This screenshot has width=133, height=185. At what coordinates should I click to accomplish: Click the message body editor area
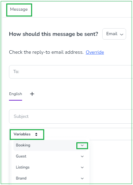pyautogui.click(x=111, y=162)
